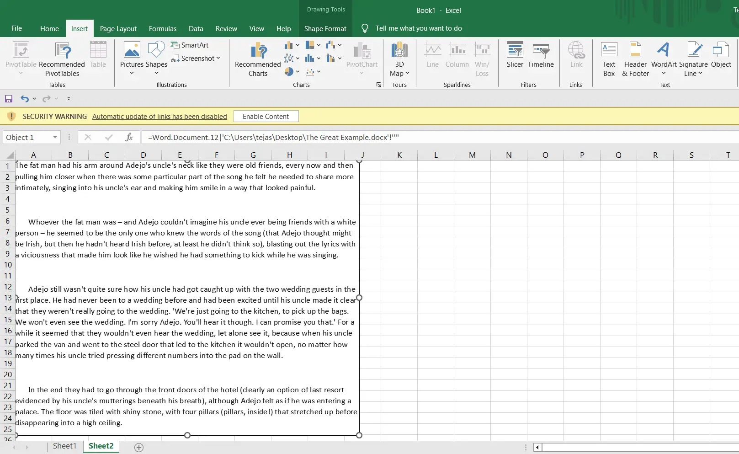739x454 pixels.
Task: Click right-middle resize handle of embedded object
Action: pyautogui.click(x=359, y=298)
